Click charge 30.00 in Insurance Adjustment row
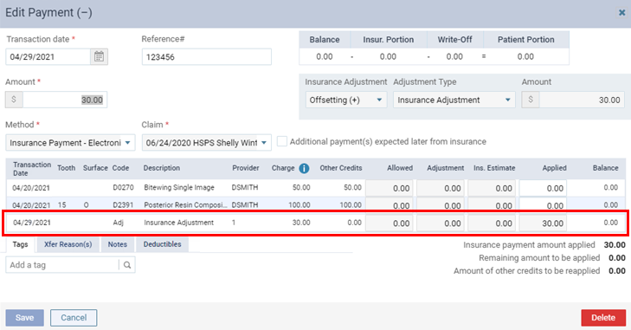 (301, 223)
